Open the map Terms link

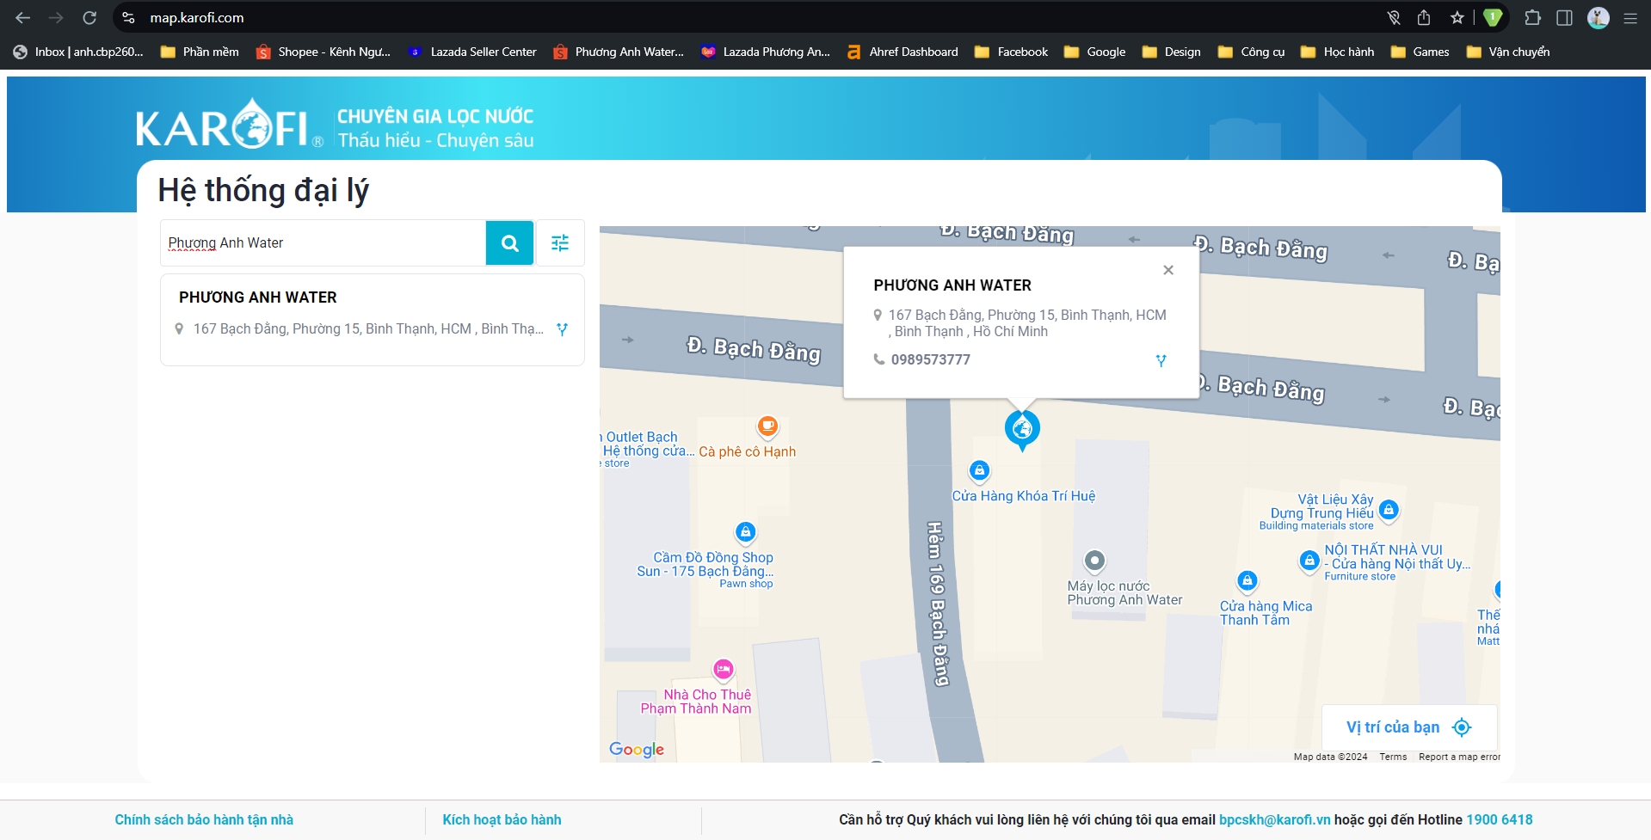1393,757
